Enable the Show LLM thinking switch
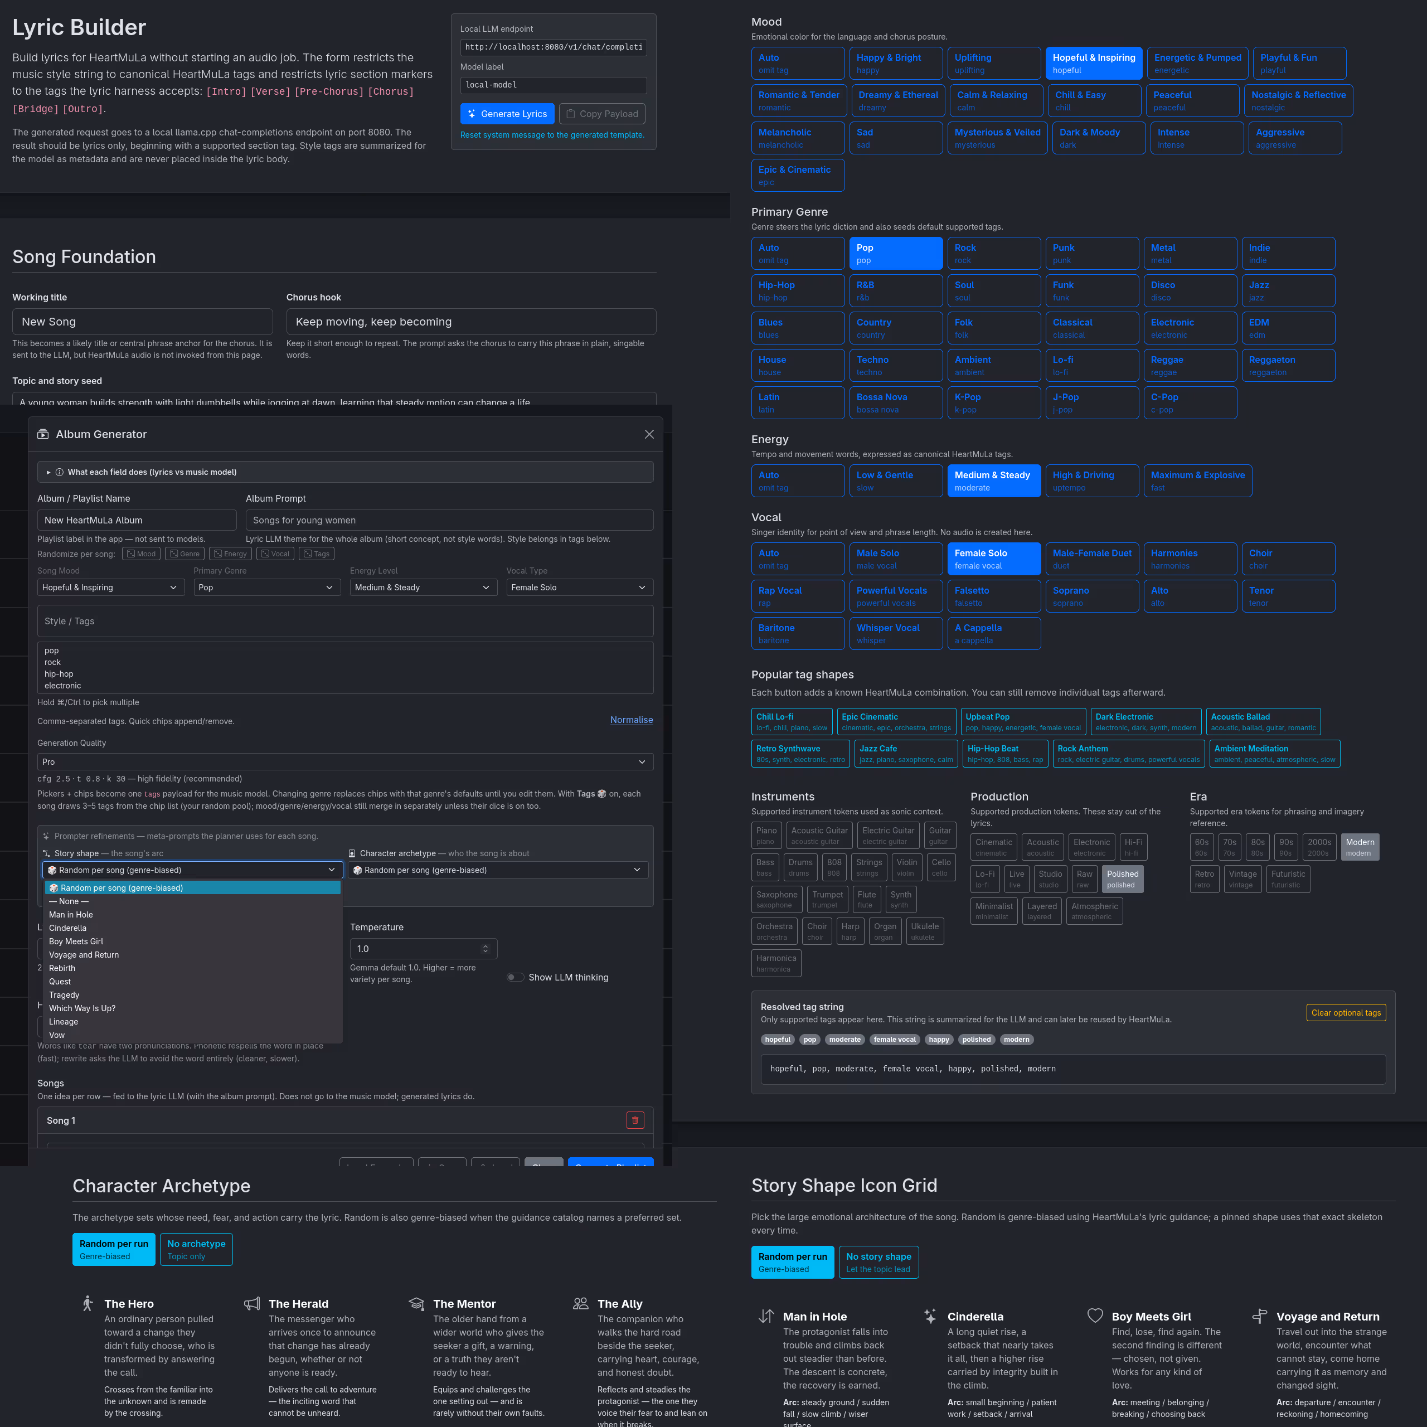Screen dimensions: 1427x1427 516,977
